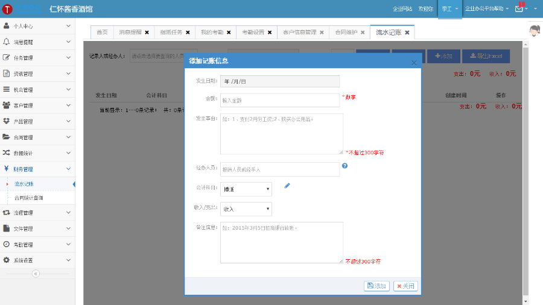Click the gear icon beside 系统设置

click(x=6, y=260)
